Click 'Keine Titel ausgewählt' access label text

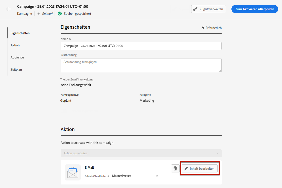(x=76, y=85)
